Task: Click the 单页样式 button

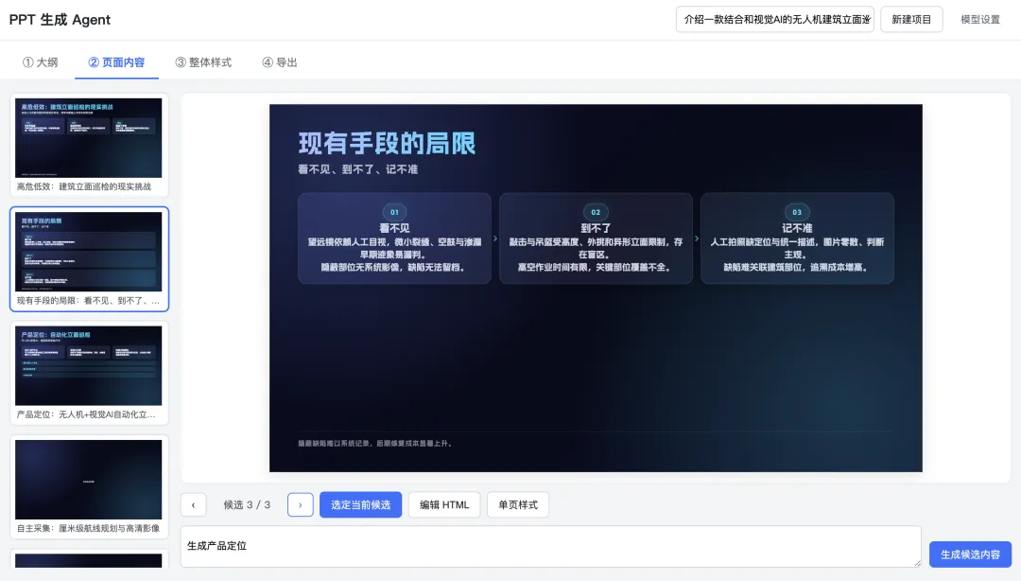Action: click(518, 504)
